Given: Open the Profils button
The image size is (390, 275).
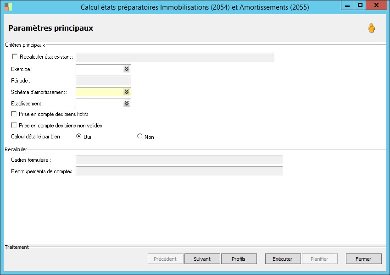Looking at the screenshot, I should click(239, 259).
